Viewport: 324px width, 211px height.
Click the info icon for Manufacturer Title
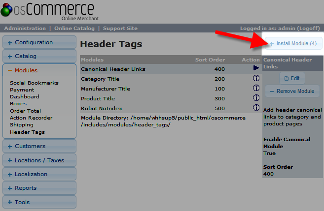(x=256, y=88)
